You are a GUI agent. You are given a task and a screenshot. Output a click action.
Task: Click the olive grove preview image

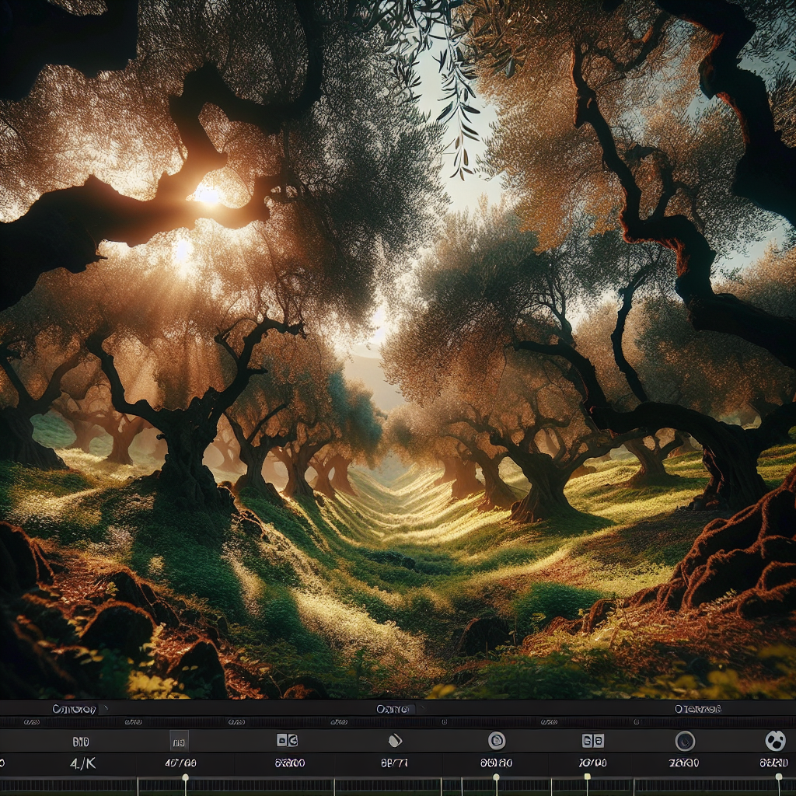[x=398, y=350]
